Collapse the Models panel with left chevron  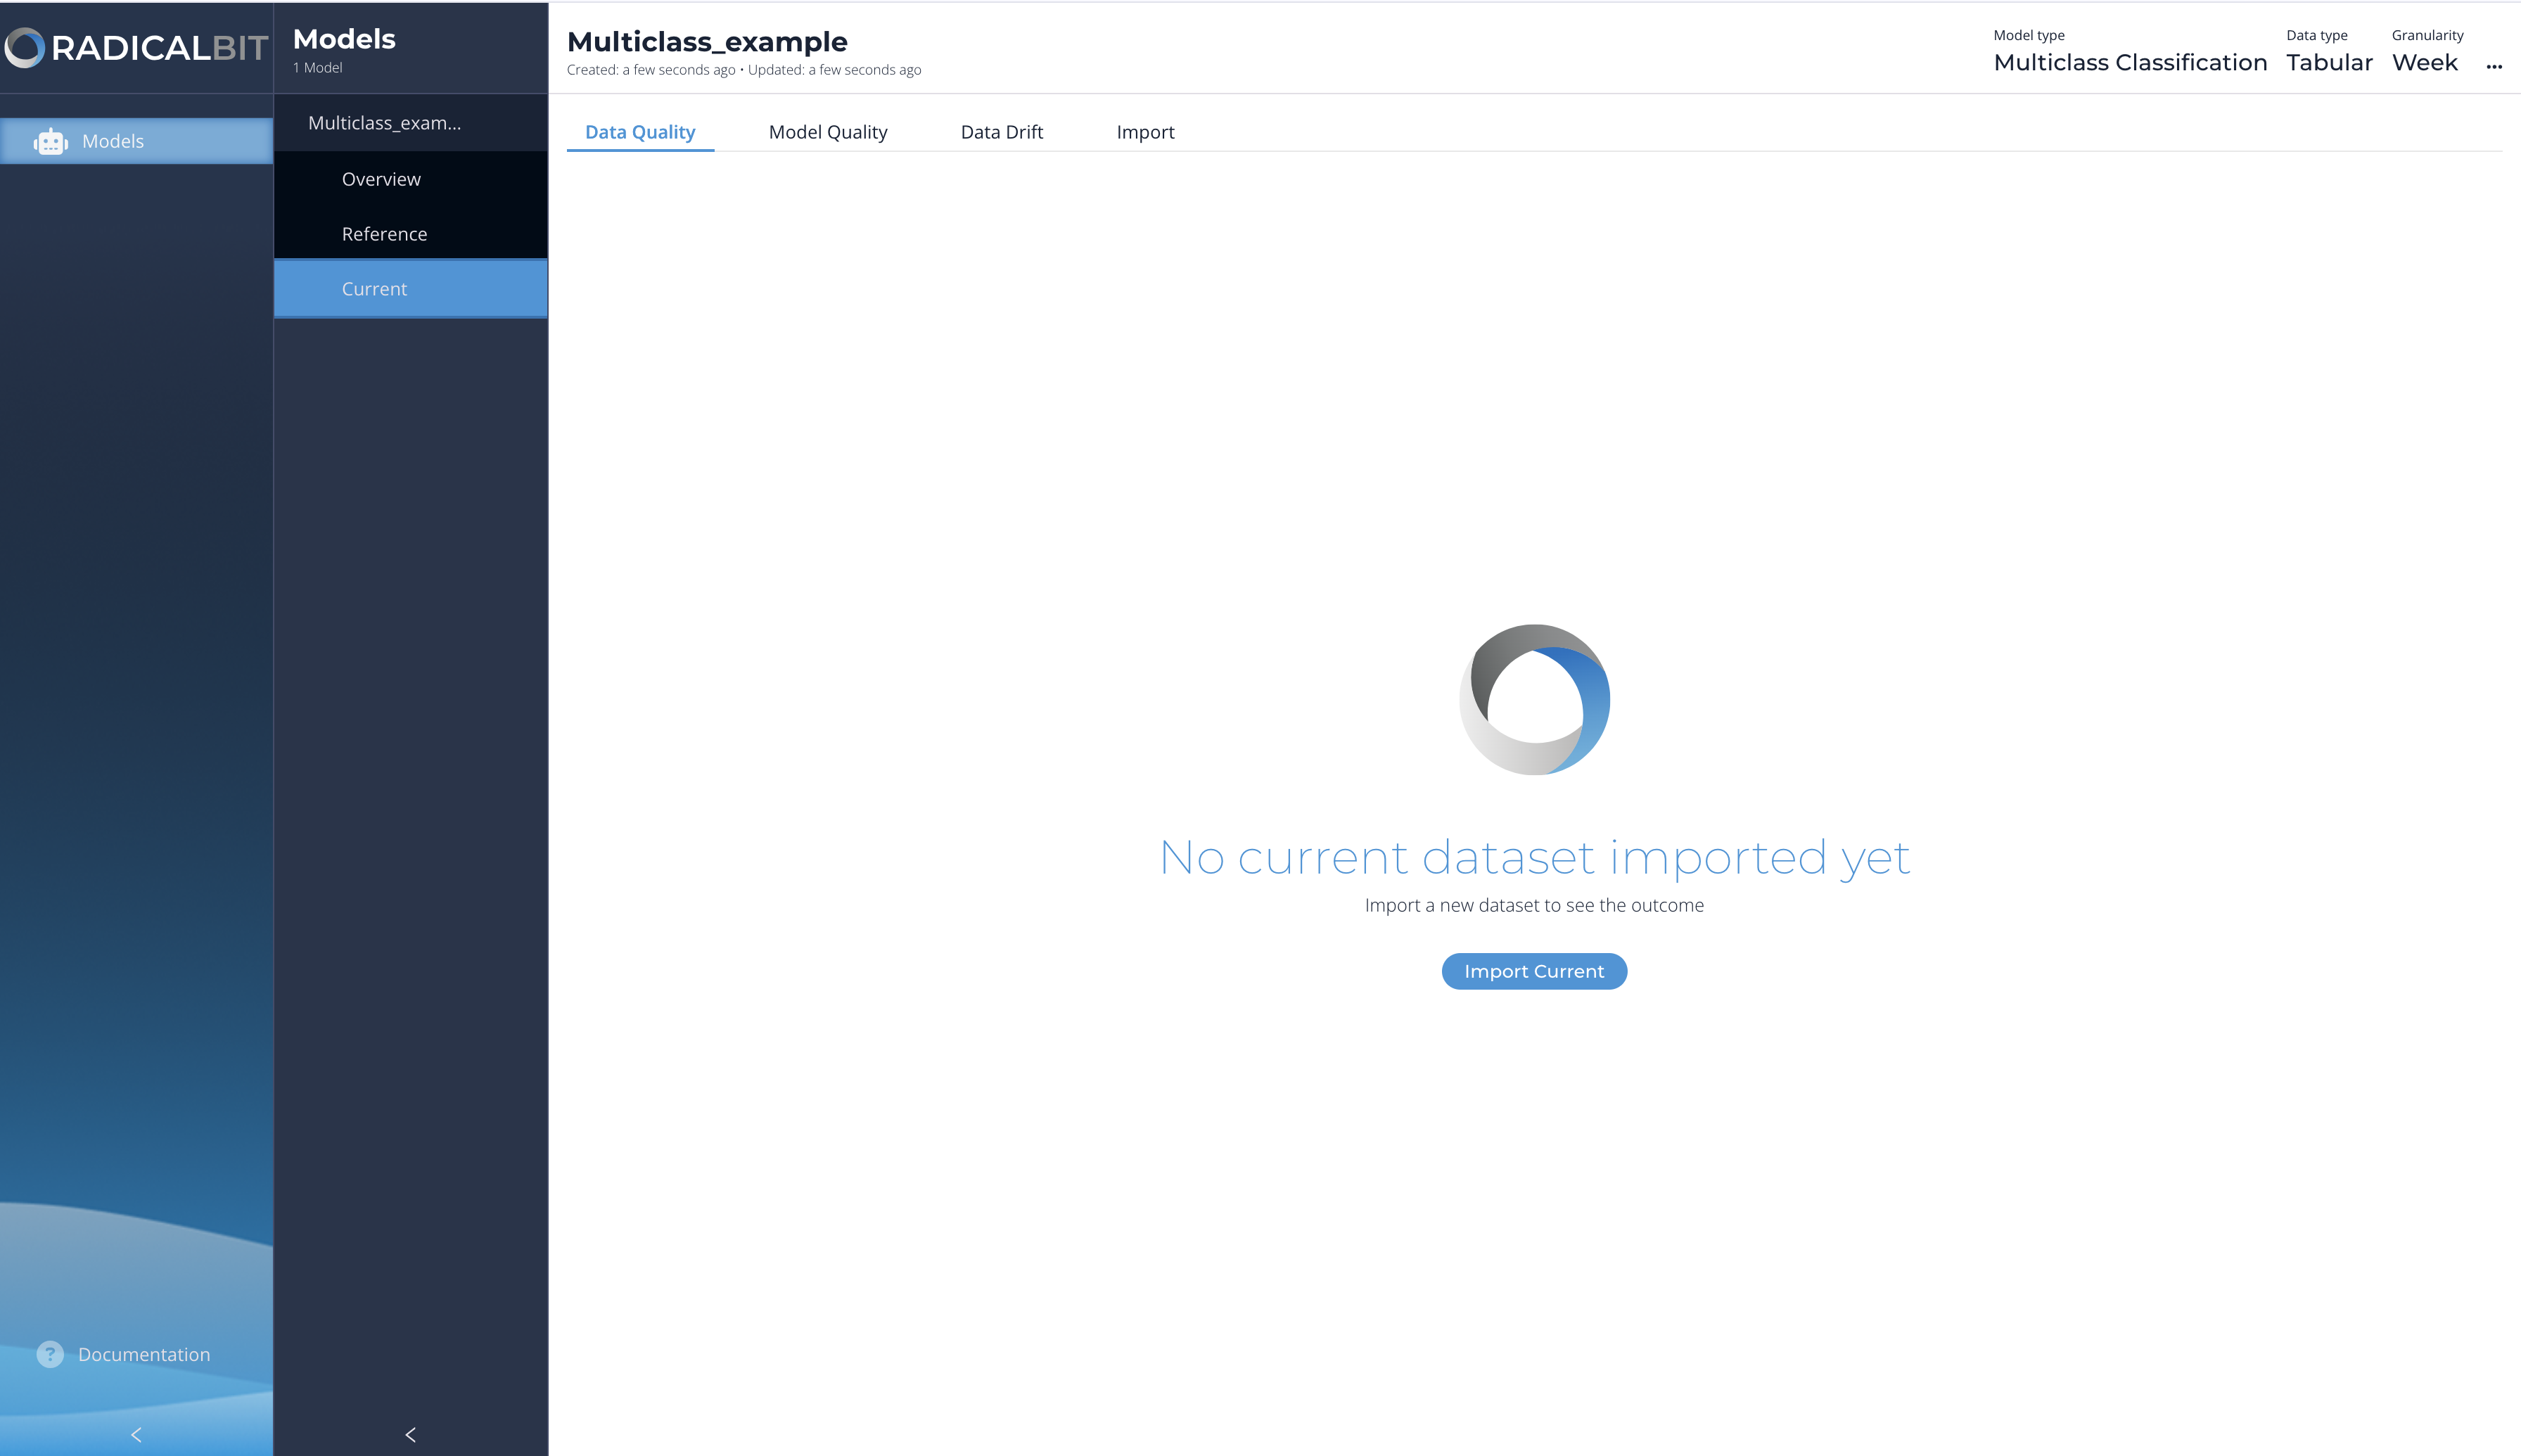[410, 1434]
